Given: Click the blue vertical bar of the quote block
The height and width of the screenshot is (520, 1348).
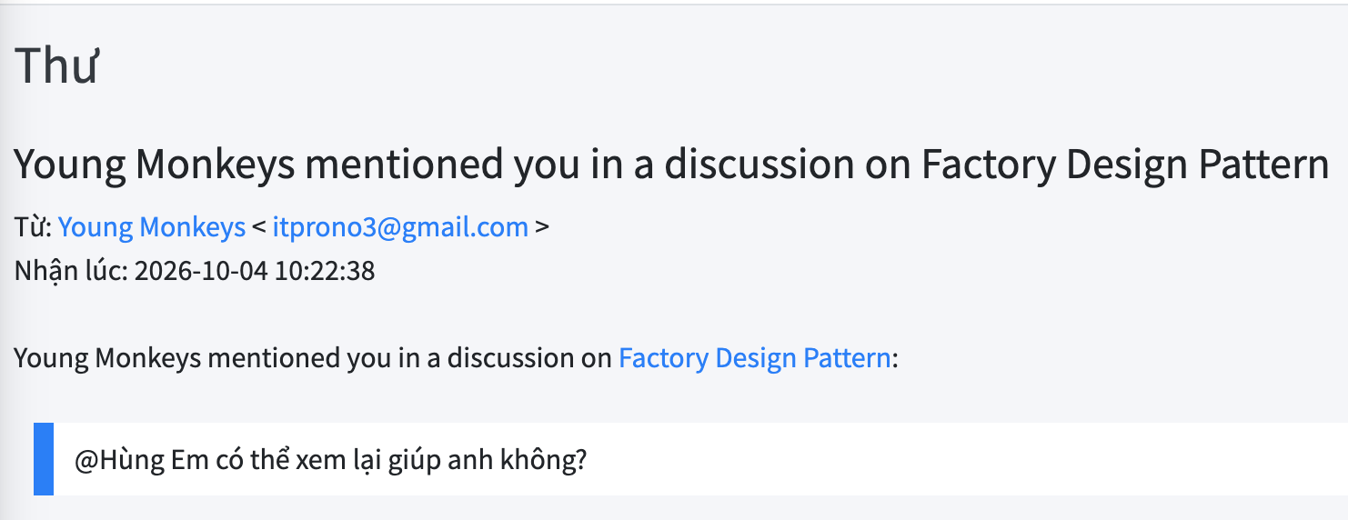Looking at the screenshot, I should coord(44,459).
